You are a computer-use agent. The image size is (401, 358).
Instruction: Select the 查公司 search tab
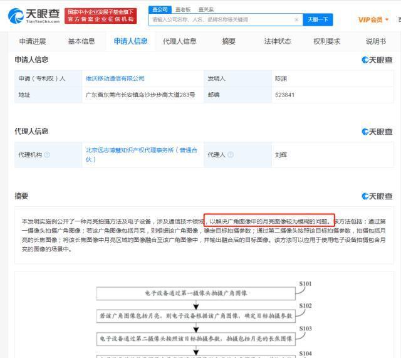click(160, 9)
